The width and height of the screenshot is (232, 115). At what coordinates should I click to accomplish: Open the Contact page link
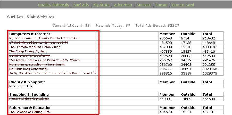[x=144, y=5]
